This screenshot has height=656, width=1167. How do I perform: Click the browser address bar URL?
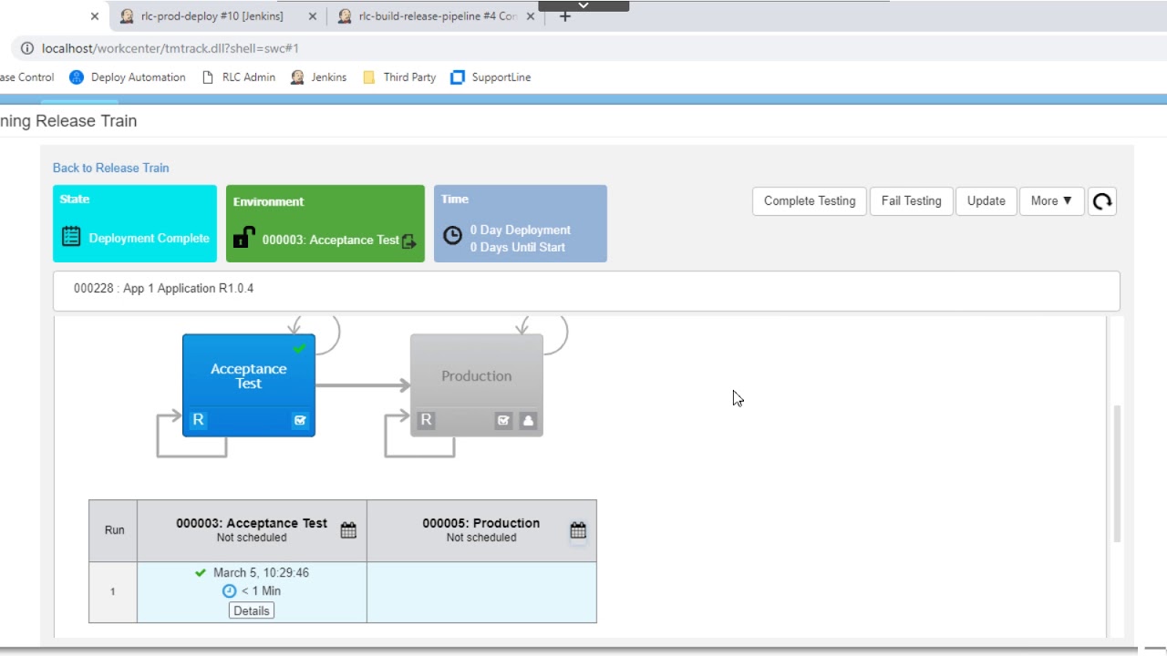170,48
